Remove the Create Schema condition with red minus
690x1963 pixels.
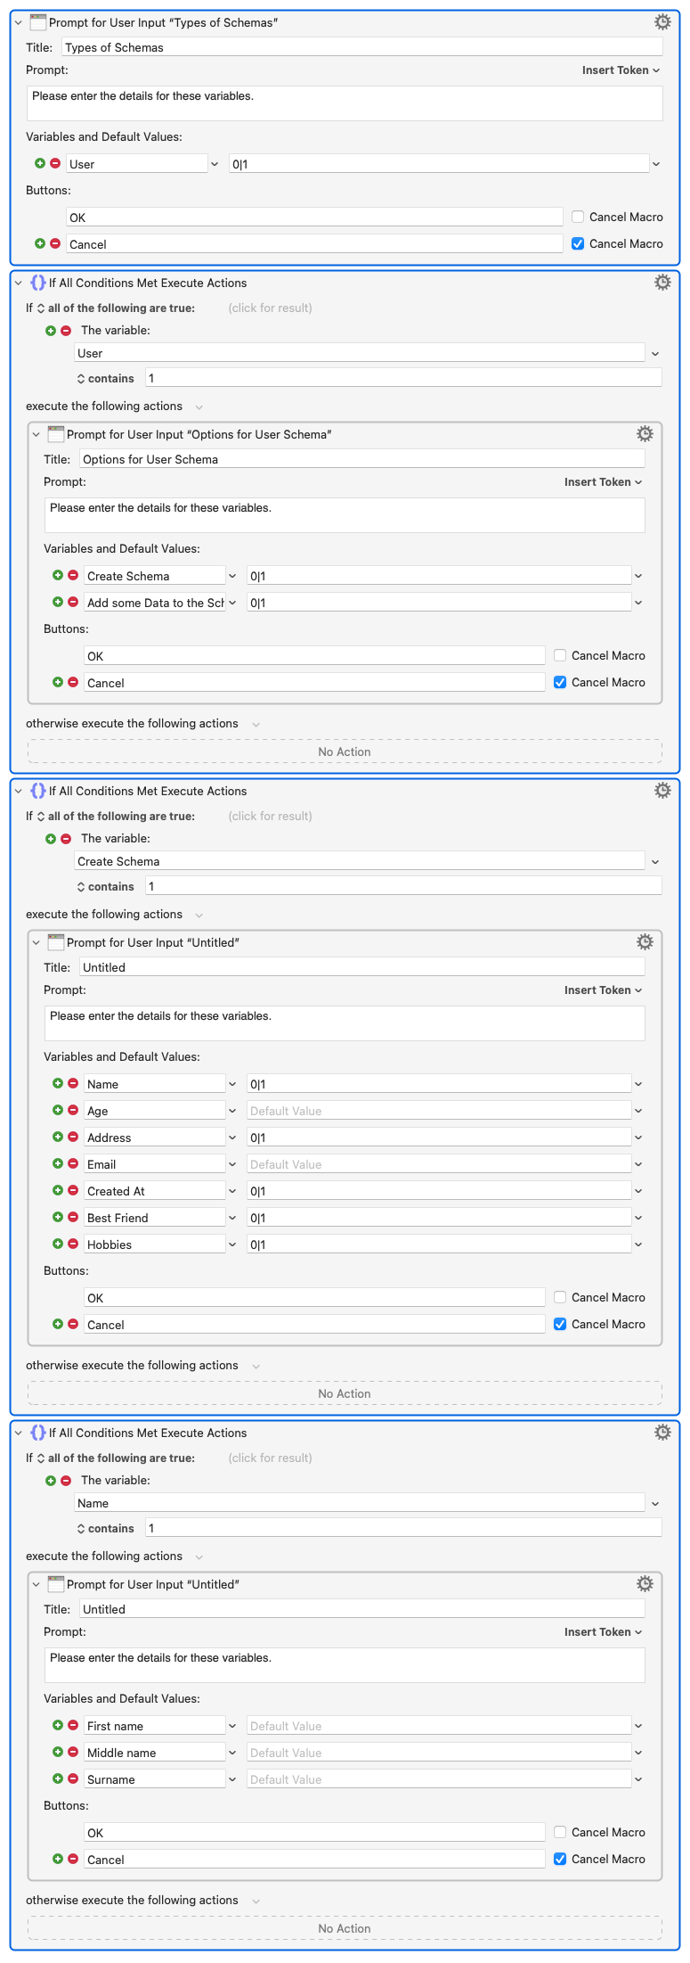coord(66,838)
